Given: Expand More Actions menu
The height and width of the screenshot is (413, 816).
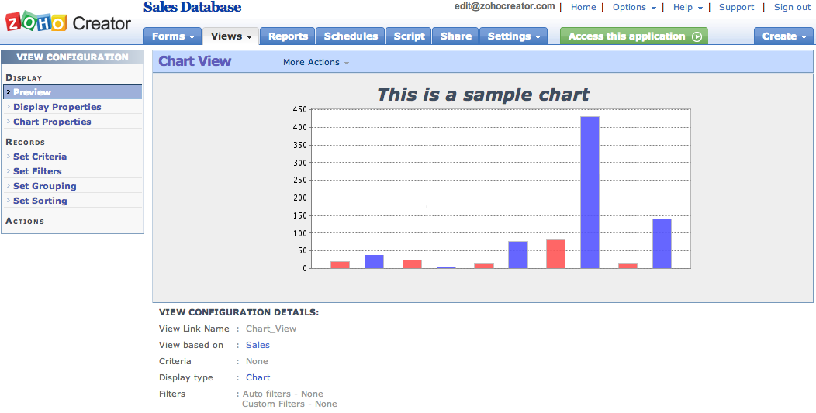Looking at the screenshot, I should pos(316,62).
